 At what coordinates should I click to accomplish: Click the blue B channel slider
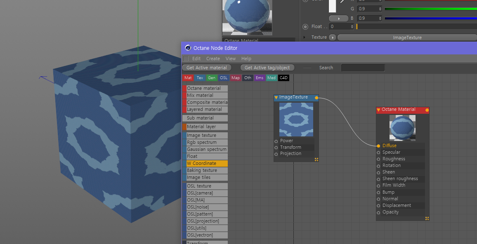click(431, 18)
